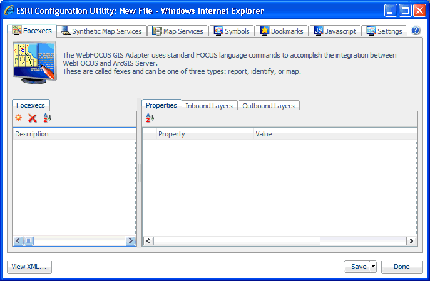Close the ESRI Configuration Utility window
430x281 pixels.
(419, 11)
